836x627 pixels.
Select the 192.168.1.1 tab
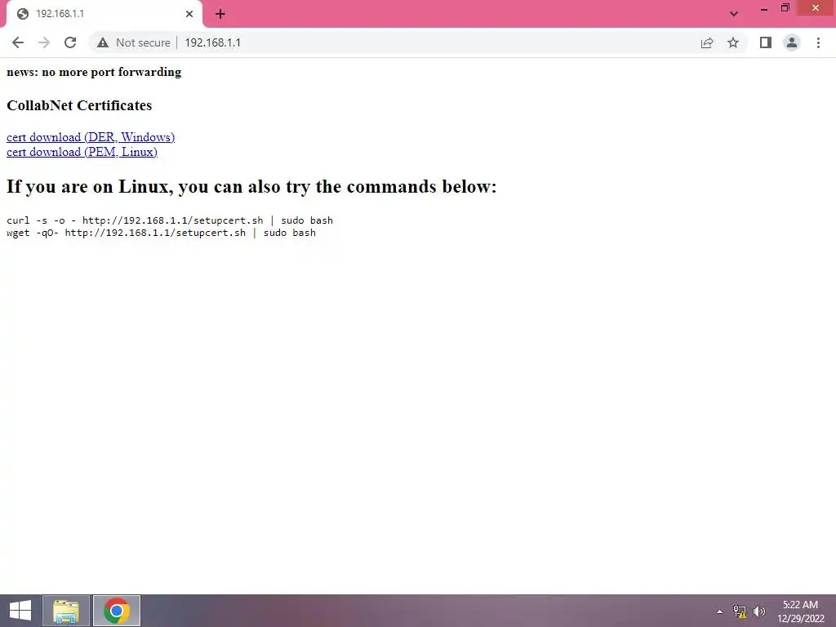coord(104,14)
